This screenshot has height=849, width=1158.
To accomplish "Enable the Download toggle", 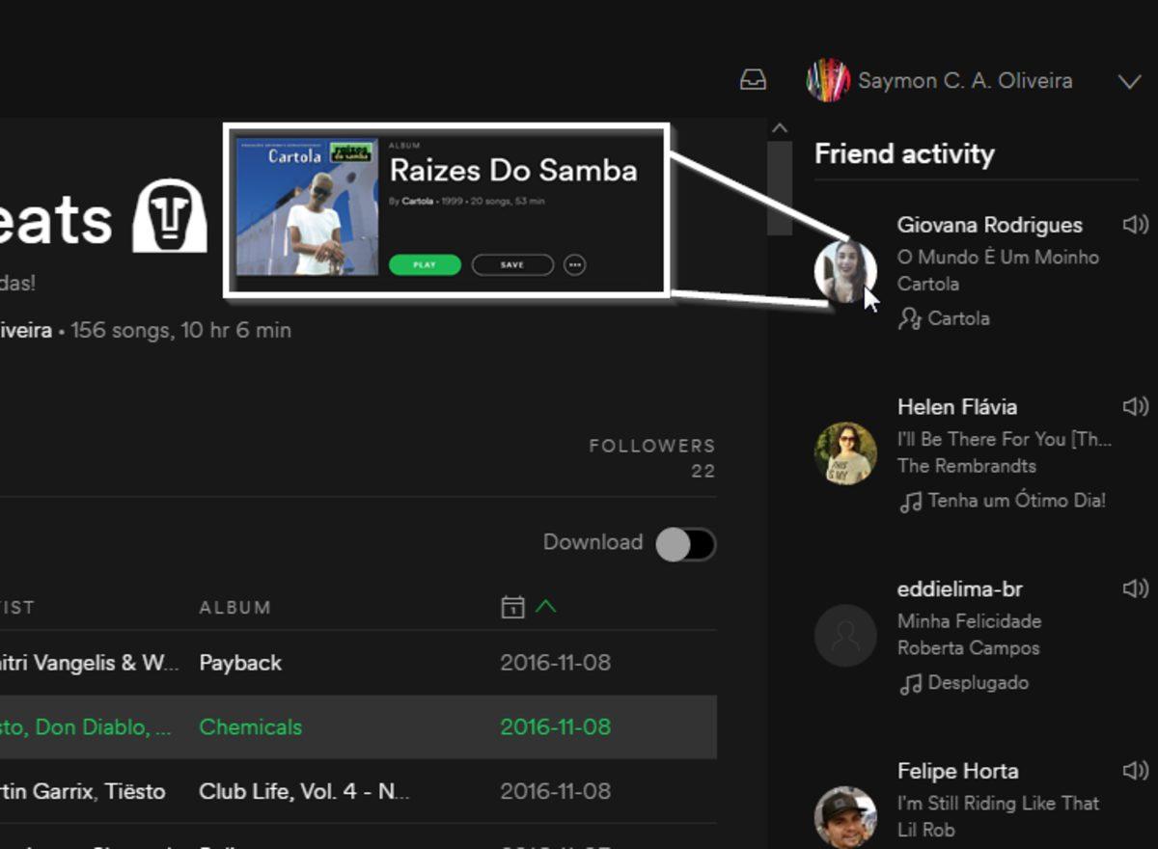I will (685, 542).
